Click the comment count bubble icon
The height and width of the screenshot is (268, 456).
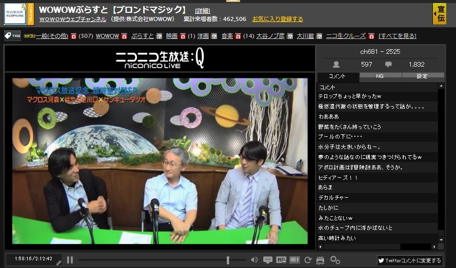pyautogui.click(x=388, y=64)
